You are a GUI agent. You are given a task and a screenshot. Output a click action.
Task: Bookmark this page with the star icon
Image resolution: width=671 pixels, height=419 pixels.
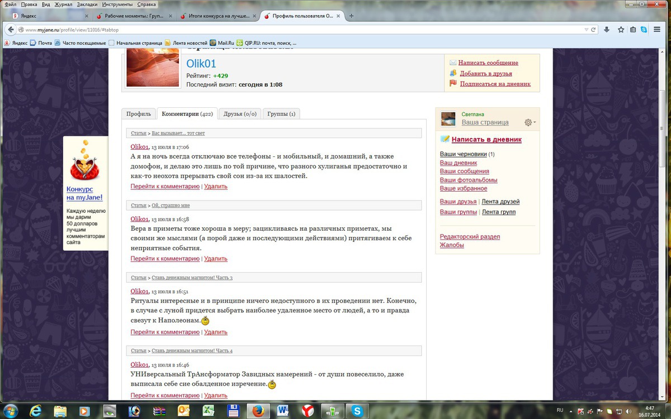click(620, 30)
